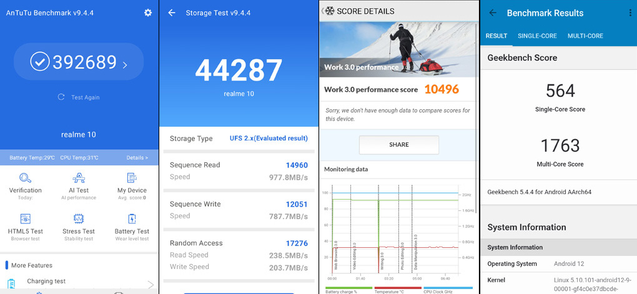Open My Device icon
The width and height of the screenshot is (637, 294).
point(132,178)
